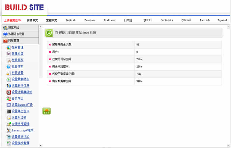Open the Javascript特效 link
Image resolution: width=231 pixels, height=148 pixels.
pos(22,130)
